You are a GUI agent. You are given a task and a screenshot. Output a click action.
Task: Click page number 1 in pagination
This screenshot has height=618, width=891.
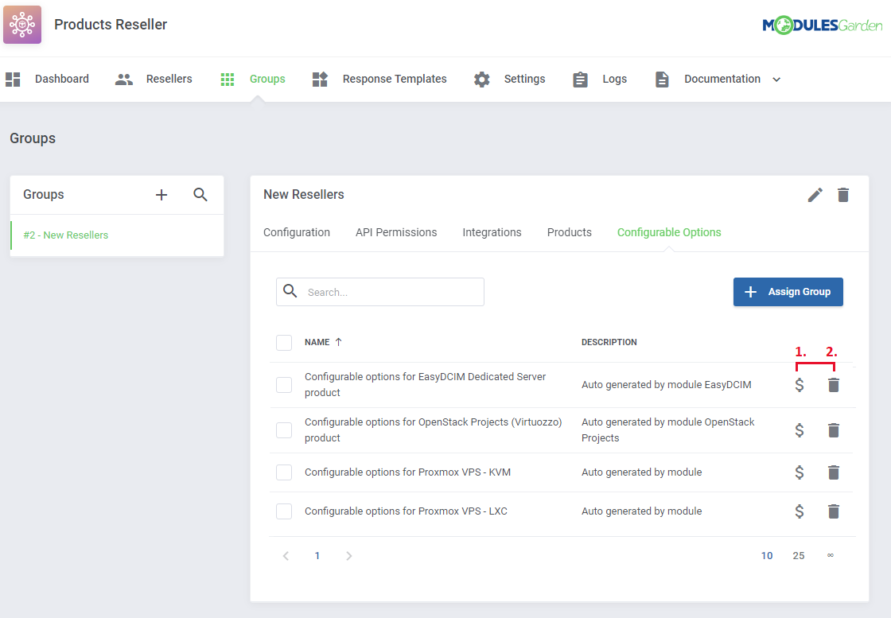tap(317, 556)
